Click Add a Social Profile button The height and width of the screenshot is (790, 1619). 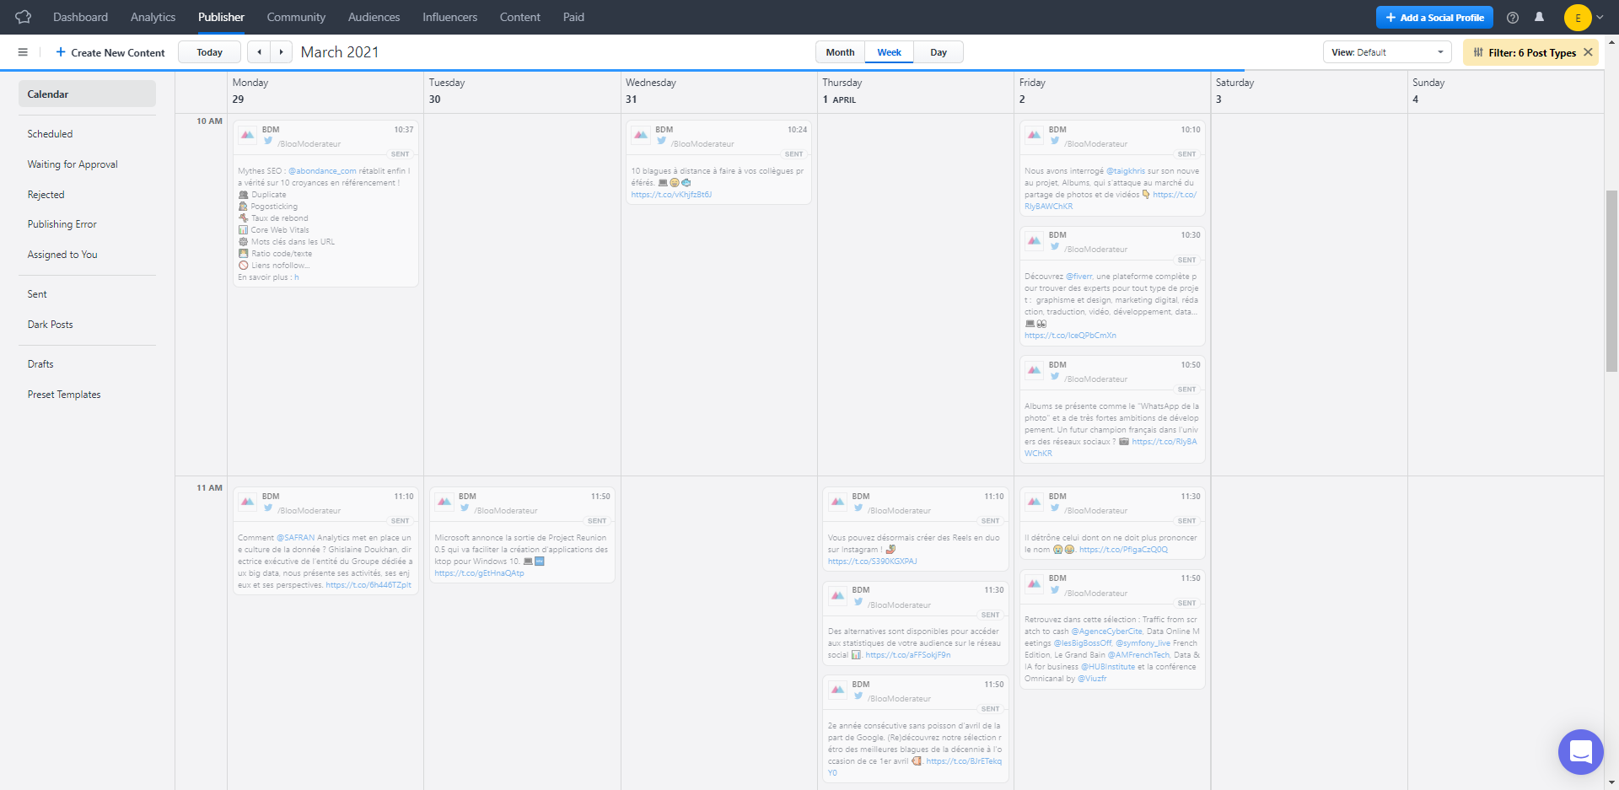coord(1434,18)
